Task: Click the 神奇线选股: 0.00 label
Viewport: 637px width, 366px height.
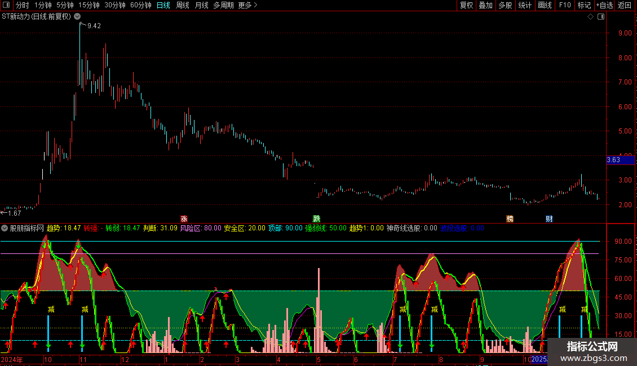Action: [412, 228]
